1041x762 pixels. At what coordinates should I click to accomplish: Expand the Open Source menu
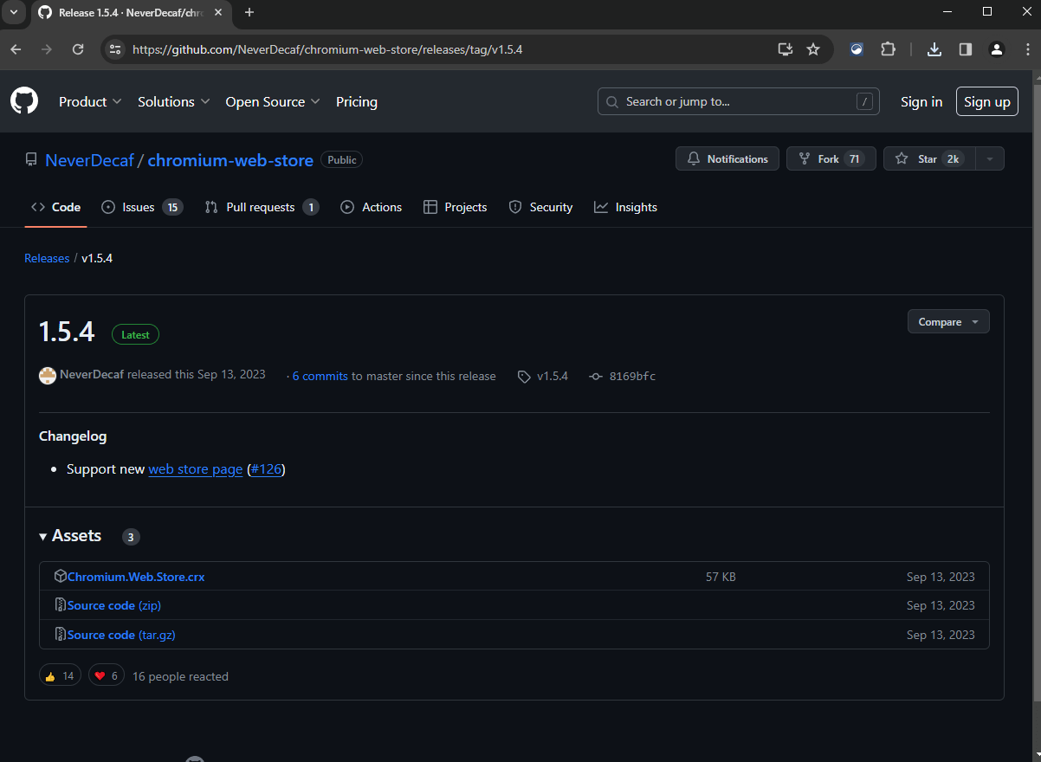[x=273, y=102]
